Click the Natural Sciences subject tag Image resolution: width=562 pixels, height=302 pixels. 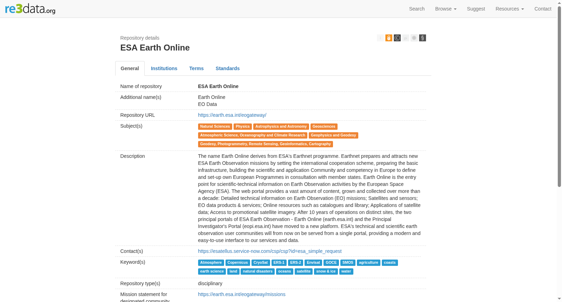[x=215, y=127]
